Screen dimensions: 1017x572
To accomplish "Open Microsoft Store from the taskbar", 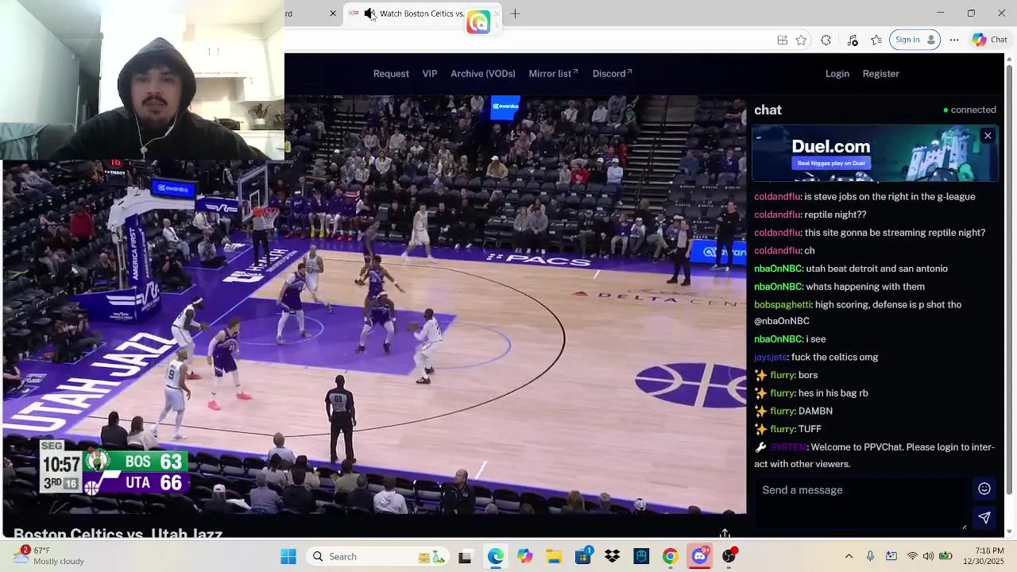I will [x=583, y=557].
